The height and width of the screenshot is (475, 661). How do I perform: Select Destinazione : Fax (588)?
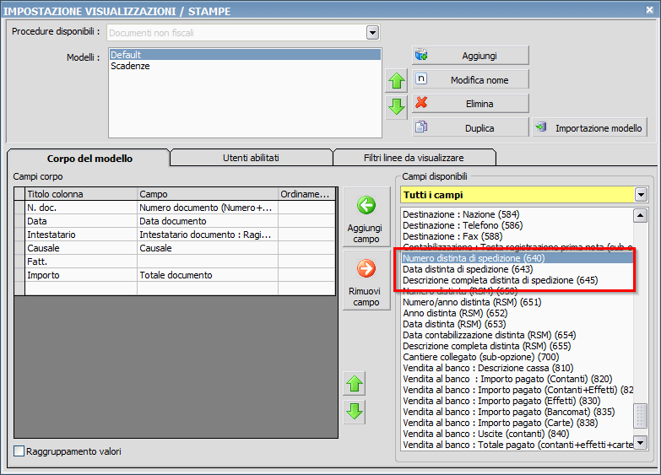(x=517, y=236)
